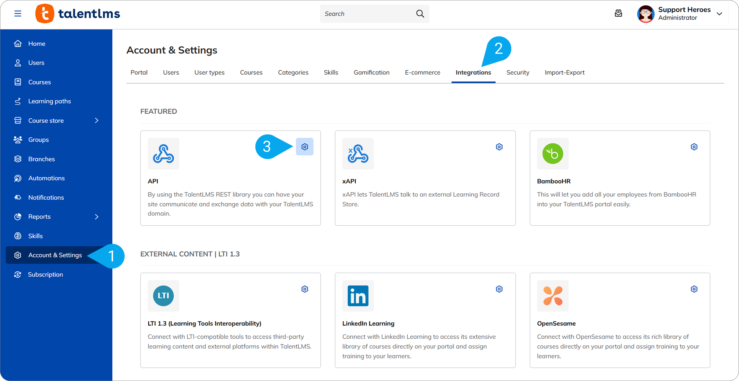Open BambooHR settings gear icon
Image resolution: width=739 pixels, height=381 pixels.
coord(694,147)
